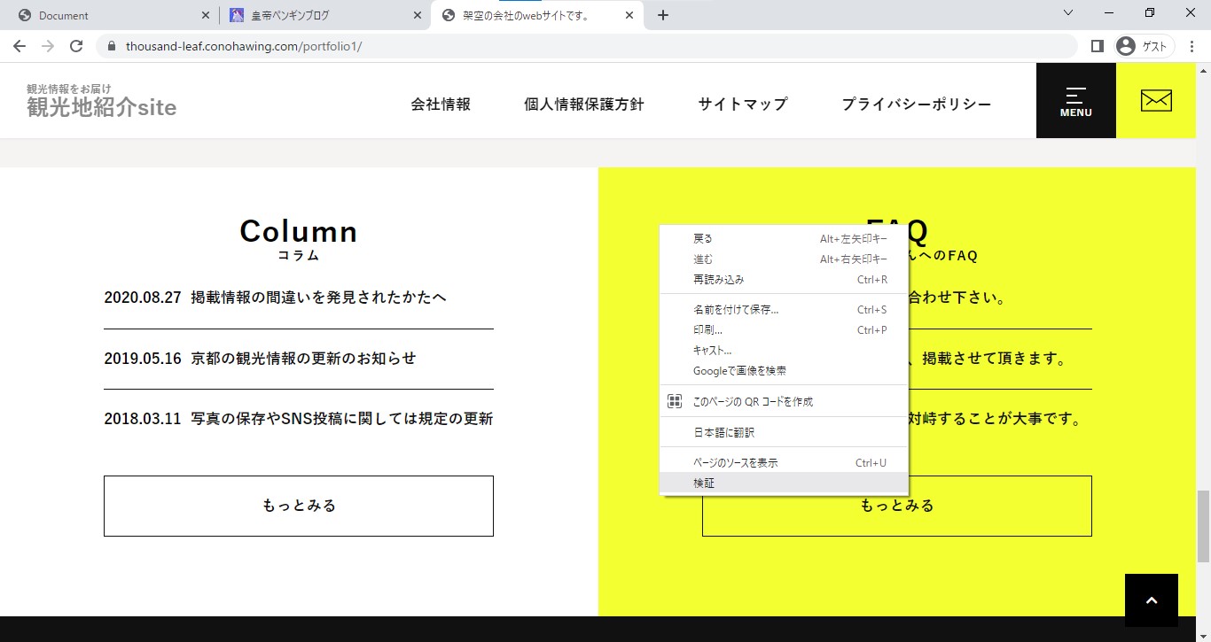The width and height of the screenshot is (1211, 642).
Task: Click the browser forward arrow
Action: tap(48, 46)
